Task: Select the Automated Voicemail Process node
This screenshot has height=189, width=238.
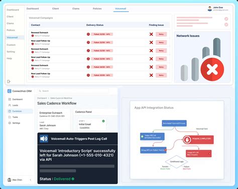Action: [x=174, y=123]
